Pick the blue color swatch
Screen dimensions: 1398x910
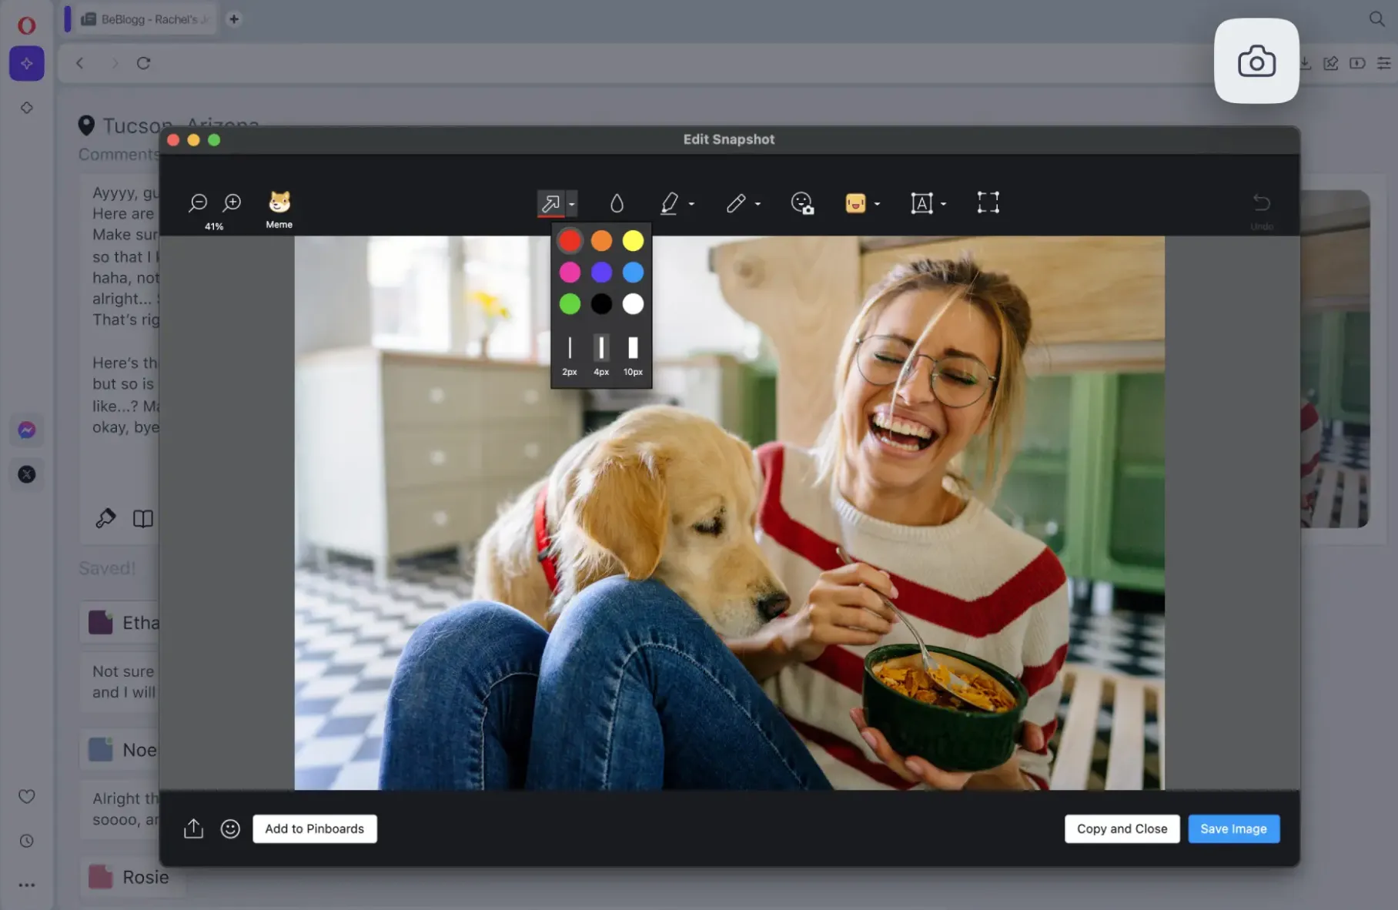pyautogui.click(x=633, y=272)
